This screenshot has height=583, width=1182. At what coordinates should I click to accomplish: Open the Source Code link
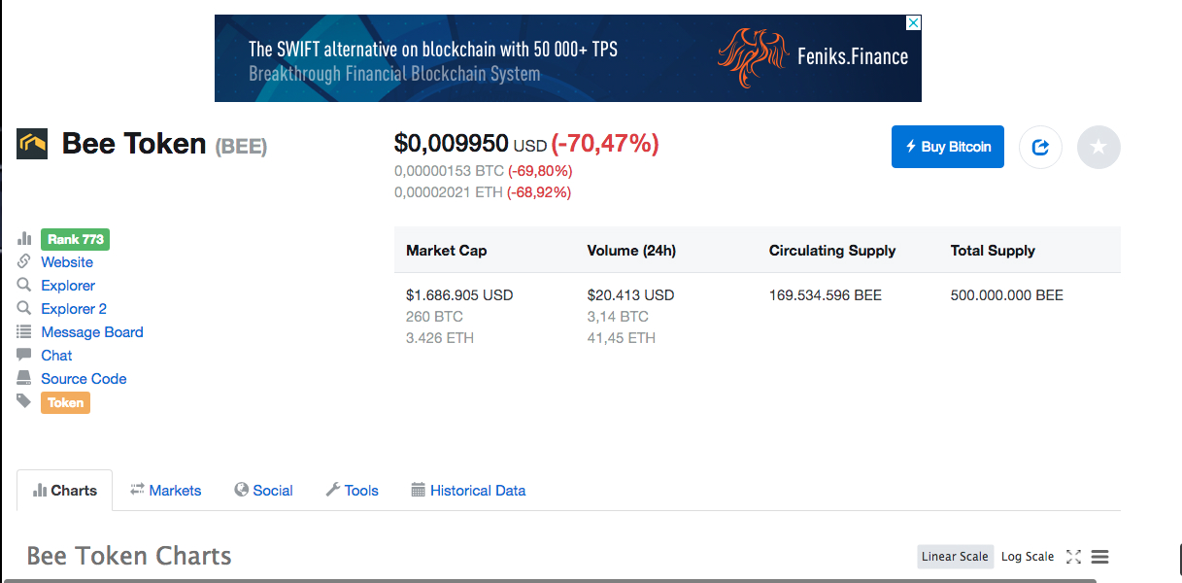(x=84, y=379)
